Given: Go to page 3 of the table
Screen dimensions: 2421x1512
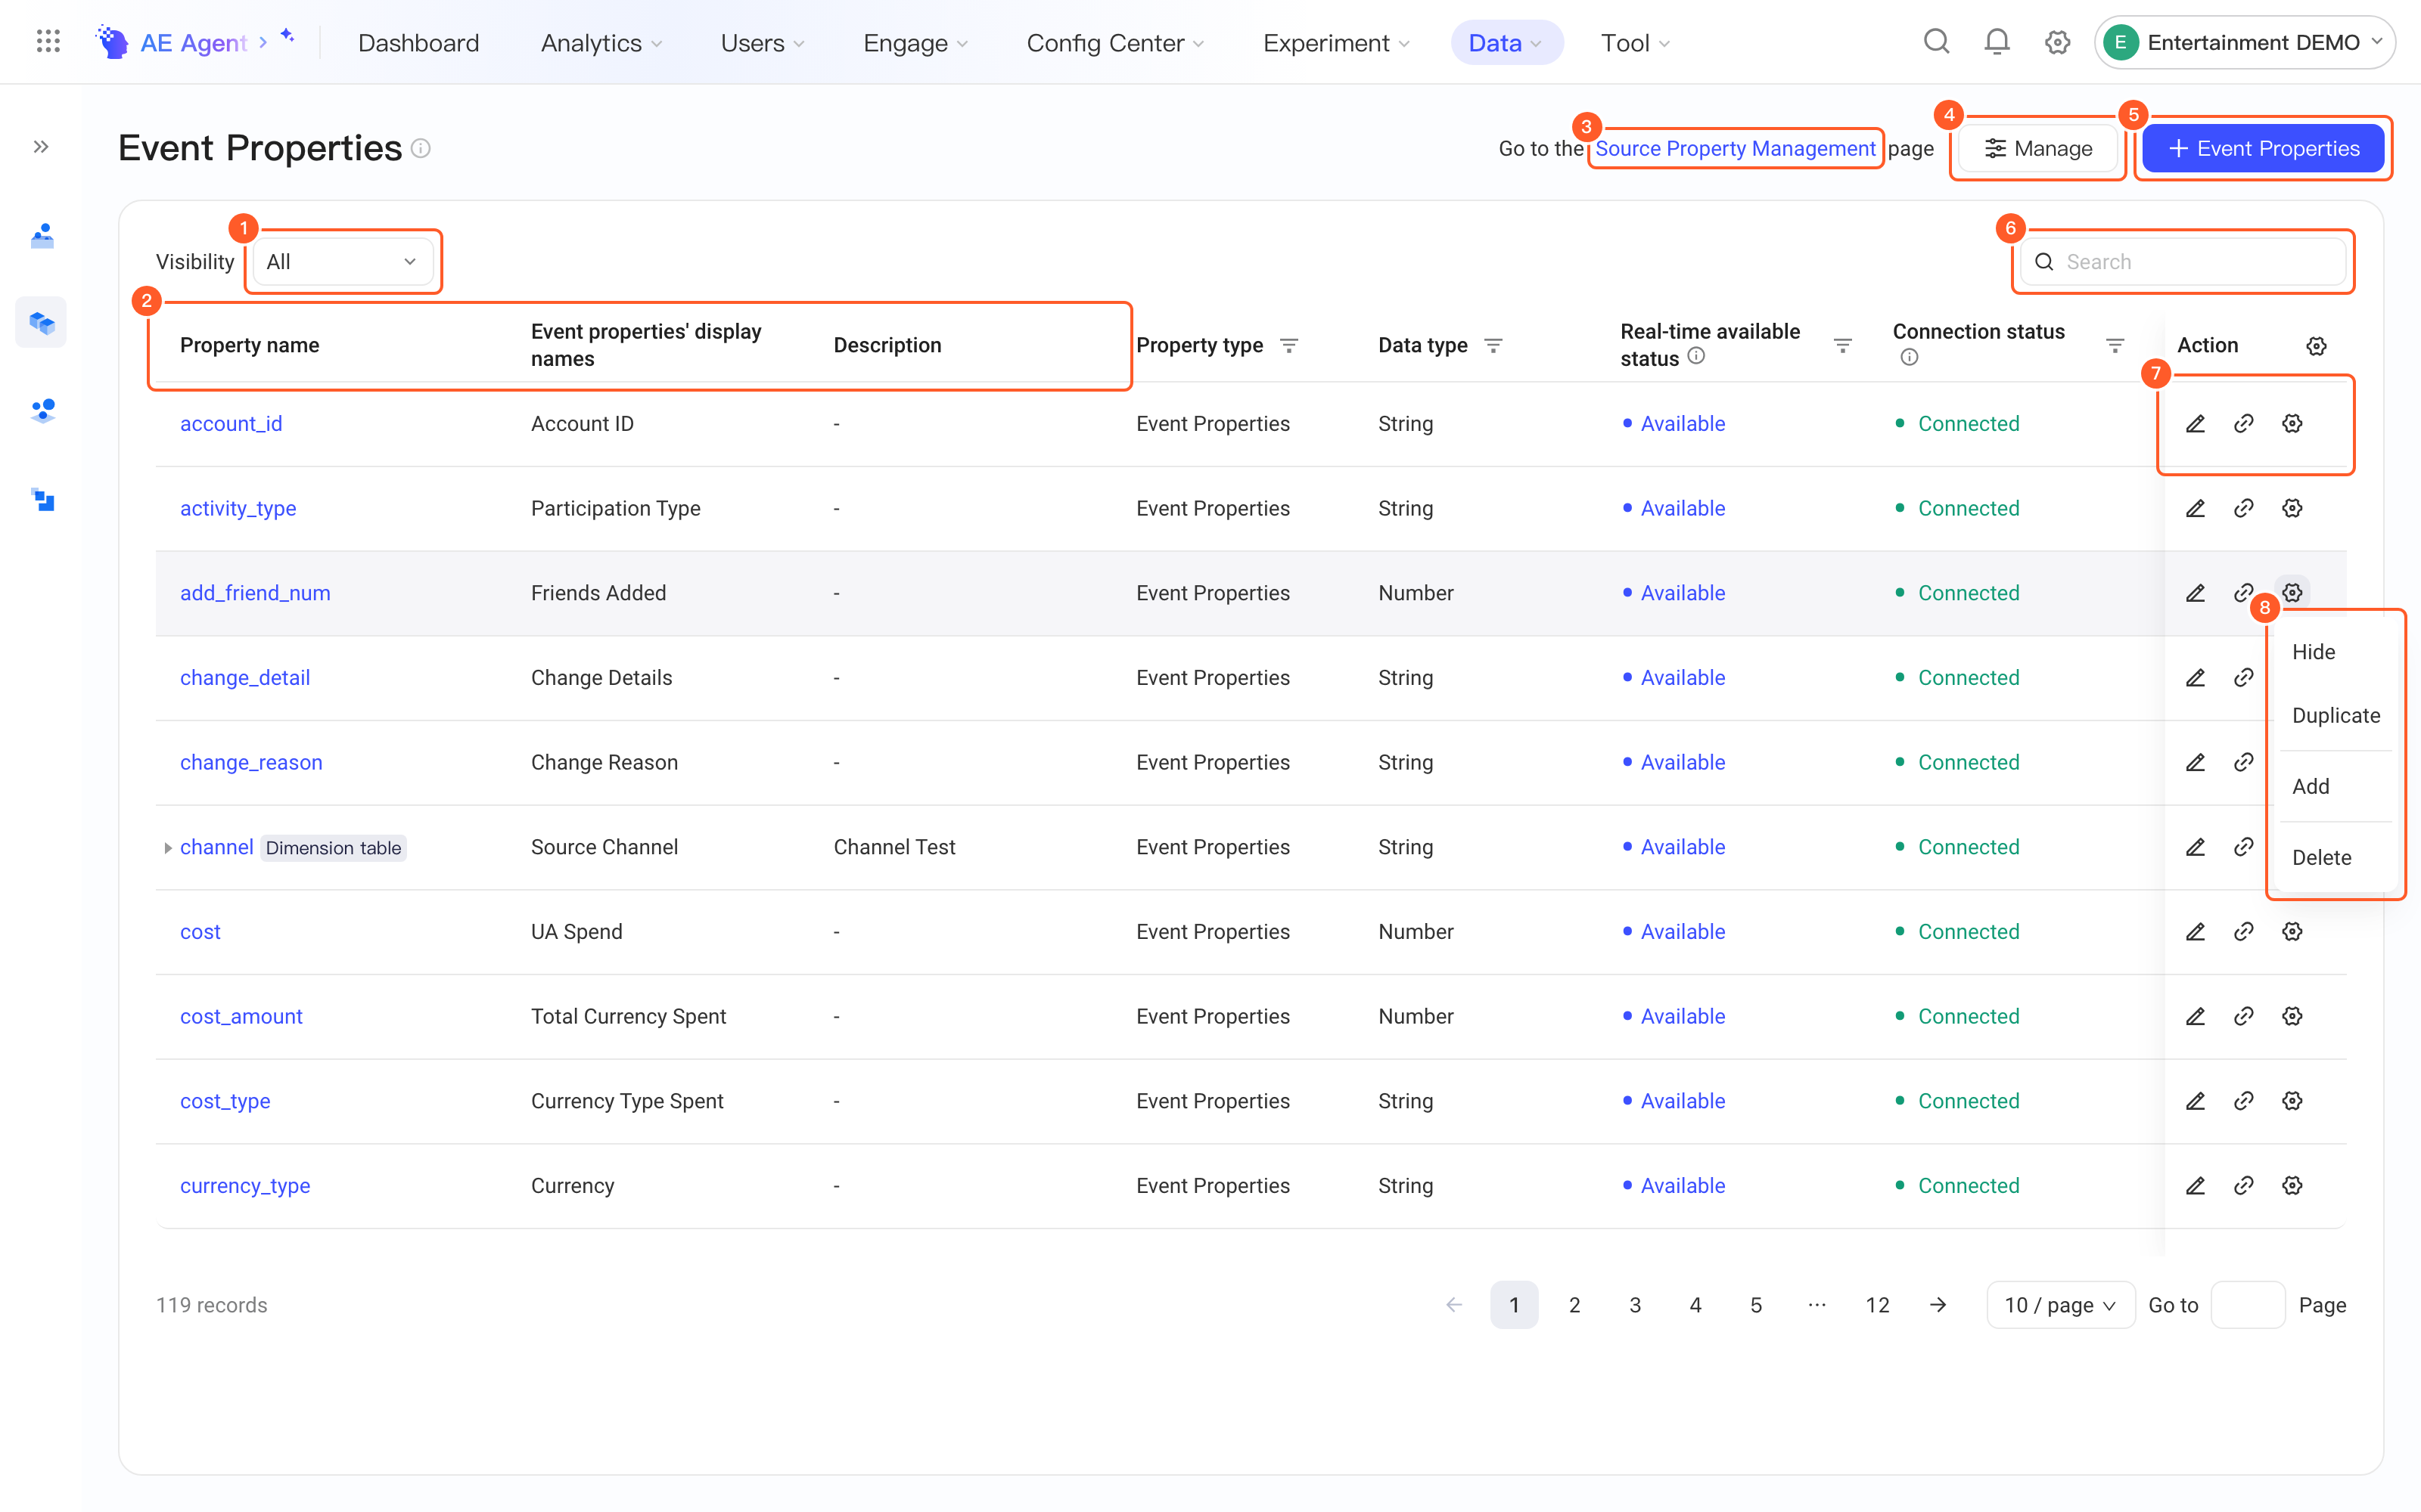Looking at the screenshot, I should [1635, 1305].
